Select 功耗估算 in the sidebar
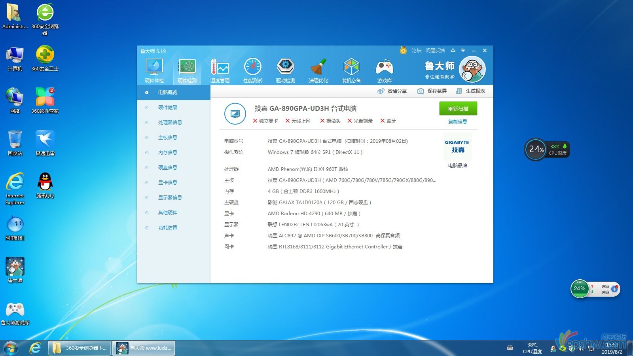633x356 pixels. 174,228
